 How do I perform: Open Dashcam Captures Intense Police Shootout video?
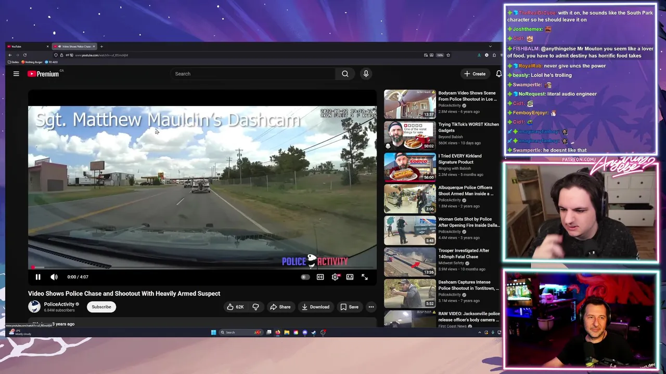442,293
